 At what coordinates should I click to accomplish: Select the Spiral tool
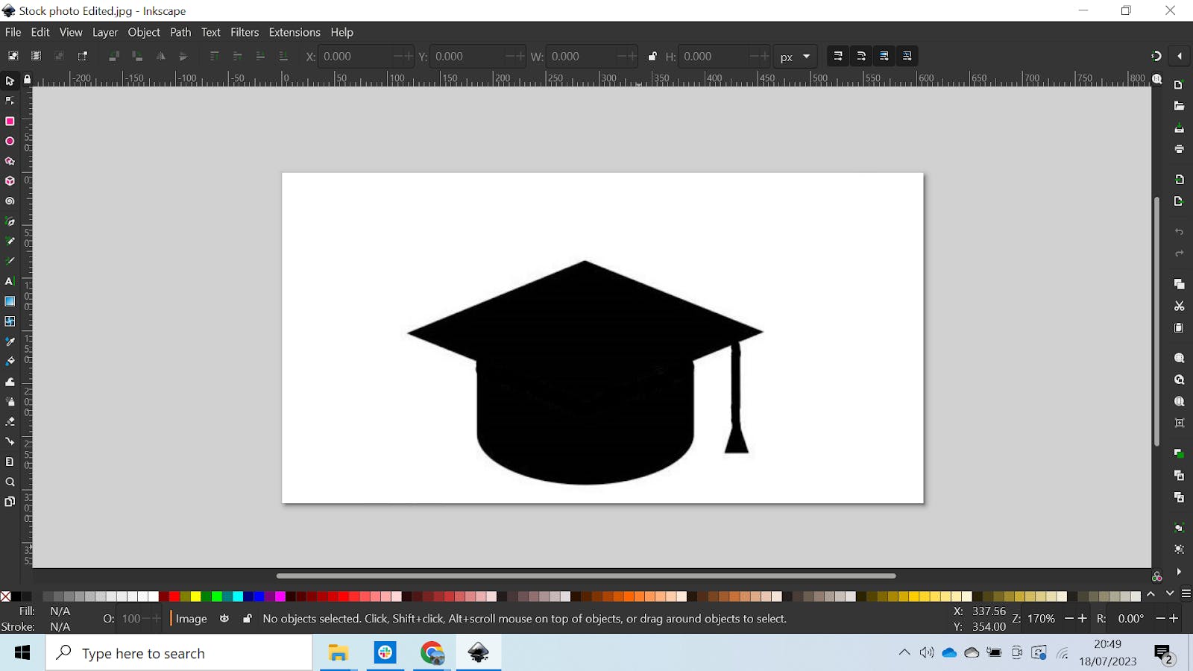tap(10, 201)
